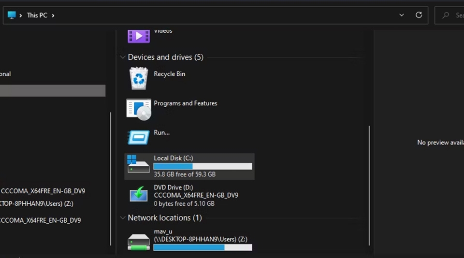The width and height of the screenshot is (464, 258).
Task: Collapse the Network locations group
Action: [122, 218]
